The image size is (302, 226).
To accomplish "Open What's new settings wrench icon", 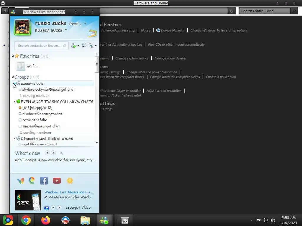I will [61, 153].
